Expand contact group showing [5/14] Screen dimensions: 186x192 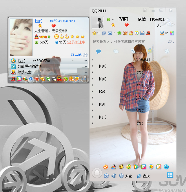[92, 98]
